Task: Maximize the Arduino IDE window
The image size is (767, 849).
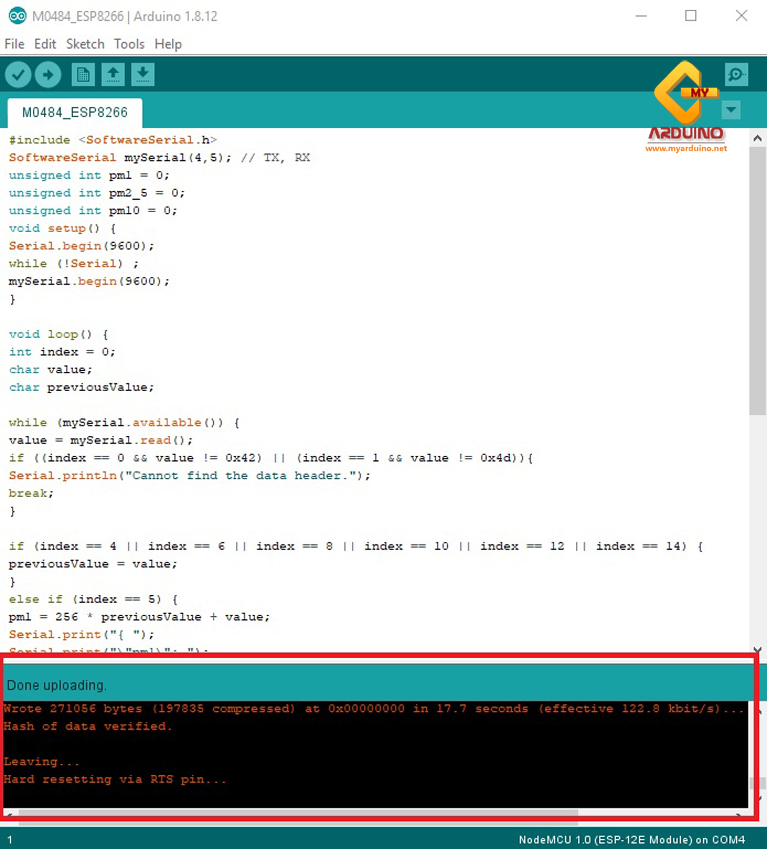Action: click(x=691, y=16)
